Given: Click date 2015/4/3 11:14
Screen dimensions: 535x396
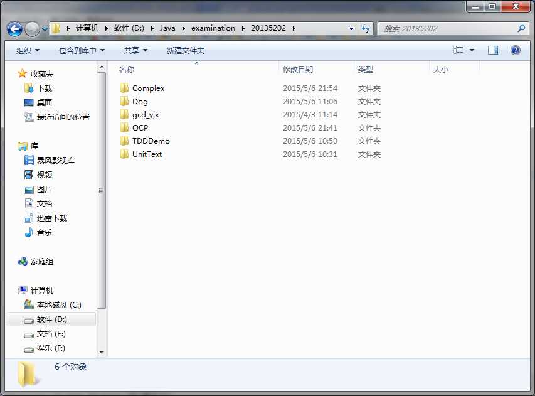Looking at the screenshot, I should click(310, 115).
